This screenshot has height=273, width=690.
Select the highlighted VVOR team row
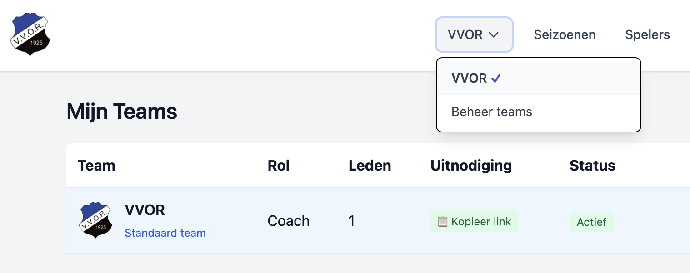(x=318, y=220)
